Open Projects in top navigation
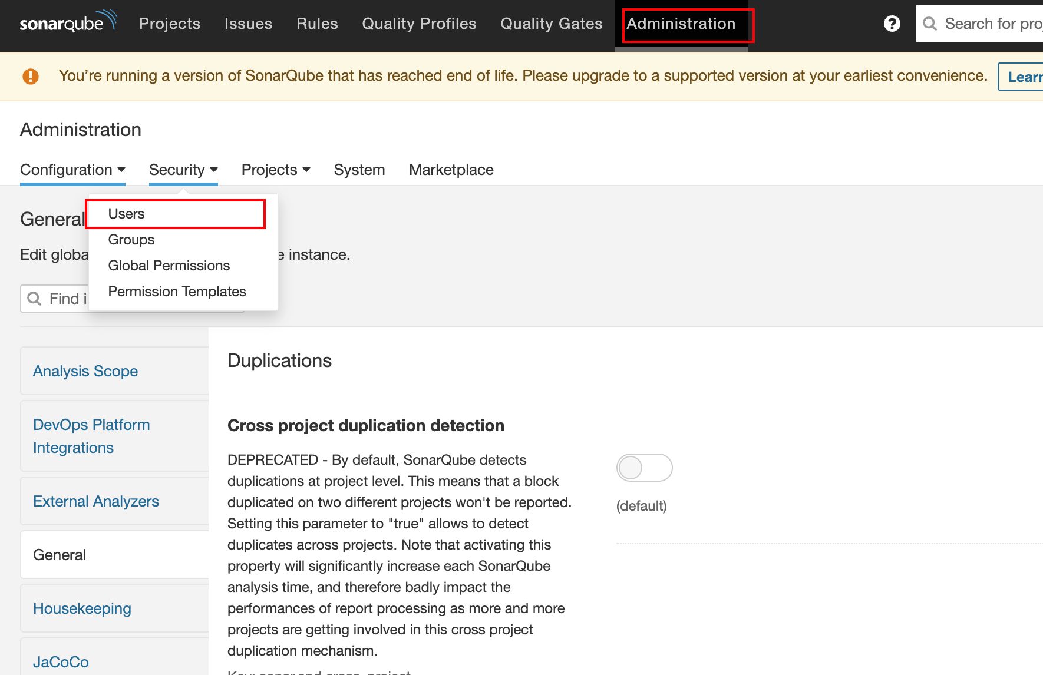The height and width of the screenshot is (675, 1043). 170,24
